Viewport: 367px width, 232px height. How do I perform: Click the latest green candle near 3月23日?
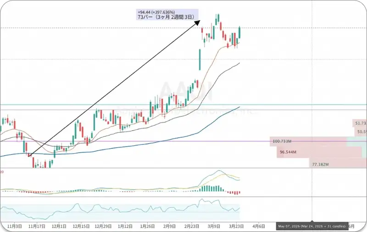tap(239, 32)
